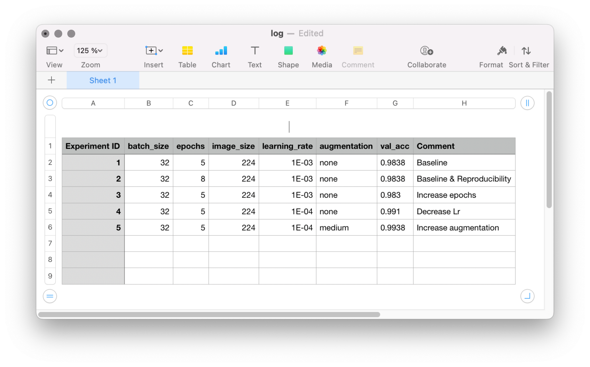The width and height of the screenshot is (590, 367).
Task: Open the Format inspector paintbrush icon
Action: tap(502, 51)
